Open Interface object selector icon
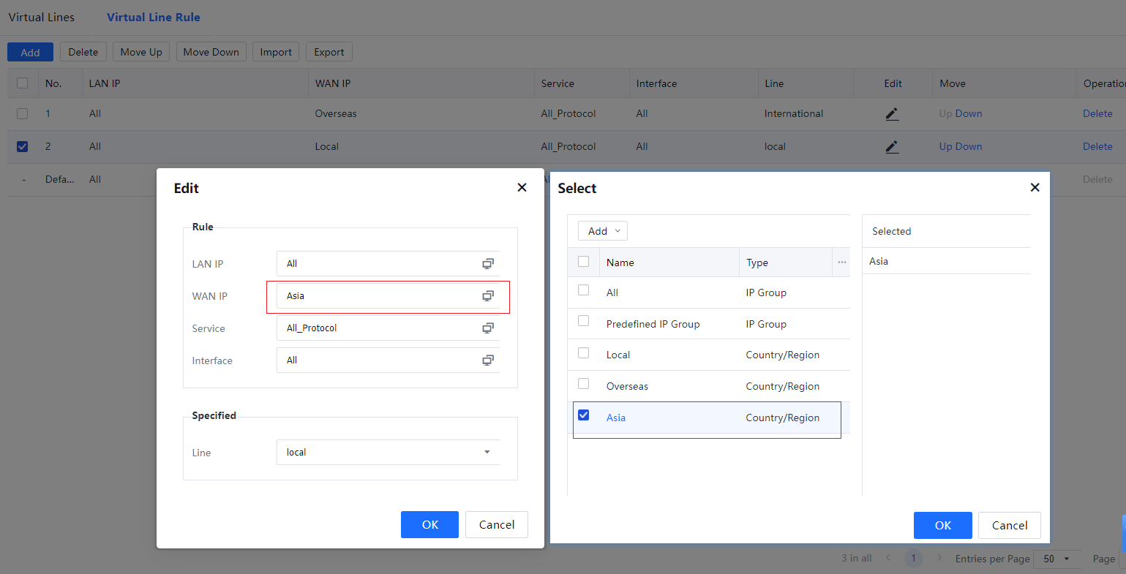The height and width of the screenshot is (574, 1126). pyautogui.click(x=488, y=360)
